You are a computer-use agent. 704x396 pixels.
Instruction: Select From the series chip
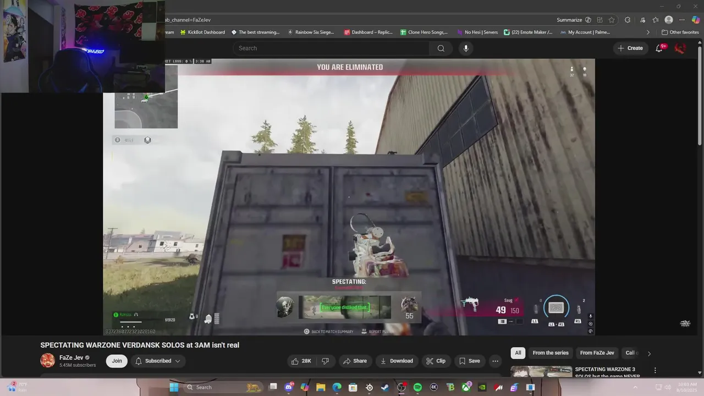[551, 353]
